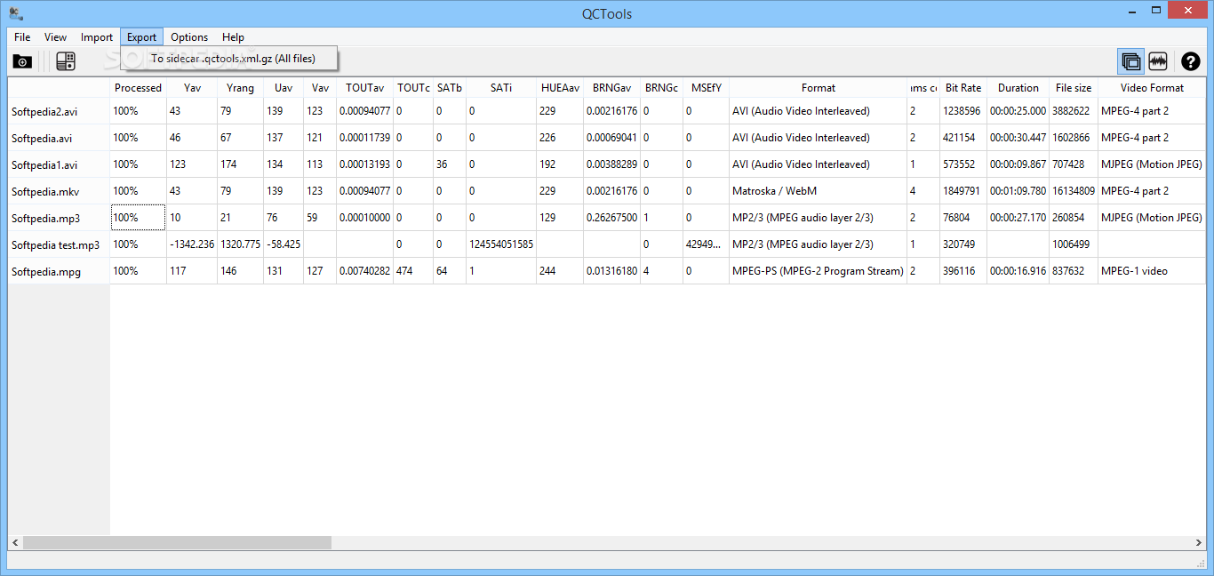Open the help question mark icon
Image resolution: width=1214 pixels, height=576 pixels.
click(x=1190, y=61)
